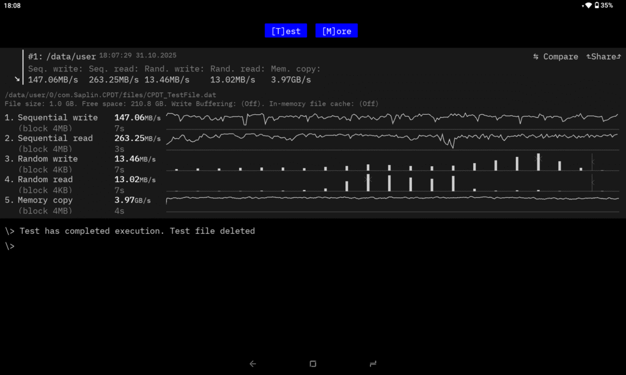Tap the battery icon in status bar
Screen dimensions: 626x375
coord(596,5)
